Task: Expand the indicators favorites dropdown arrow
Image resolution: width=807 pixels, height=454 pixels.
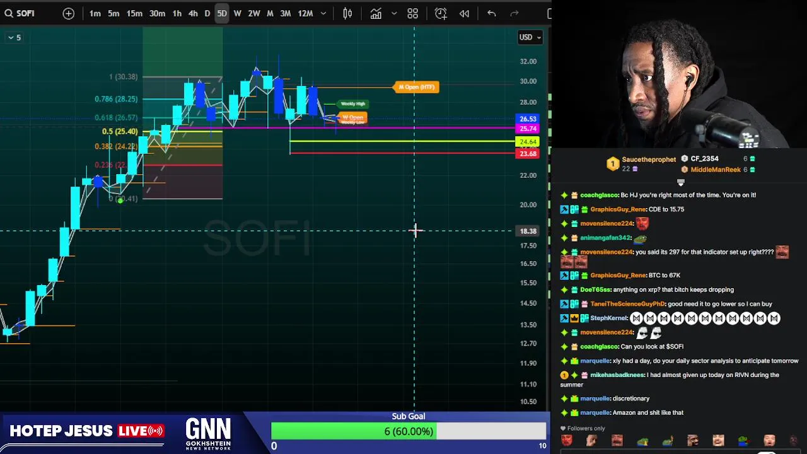Action: [394, 13]
